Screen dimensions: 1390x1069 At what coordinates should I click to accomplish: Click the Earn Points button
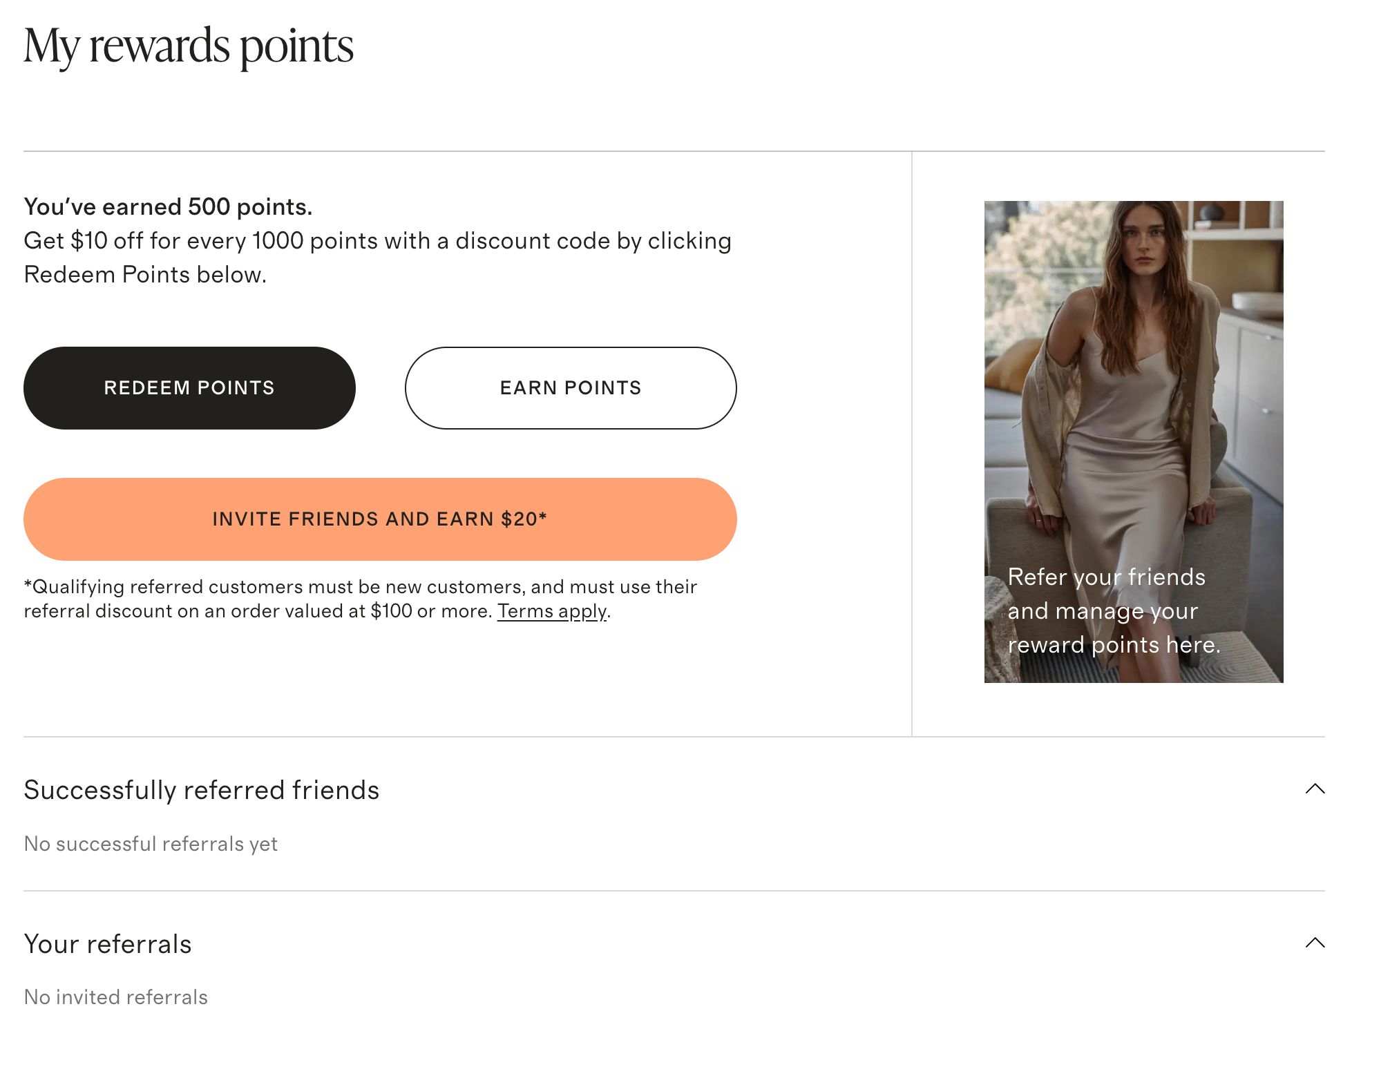point(571,387)
